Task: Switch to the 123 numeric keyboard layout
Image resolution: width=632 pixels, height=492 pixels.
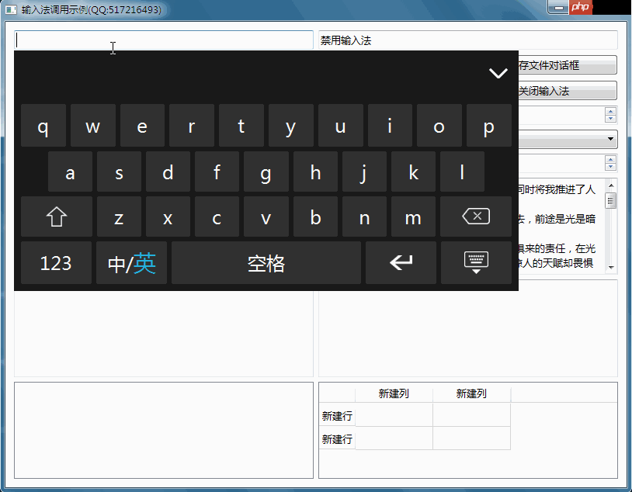Action: [x=55, y=262]
